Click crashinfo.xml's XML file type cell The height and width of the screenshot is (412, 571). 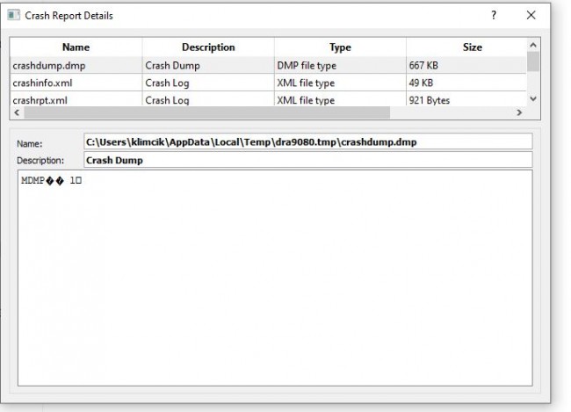click(340, 83)
